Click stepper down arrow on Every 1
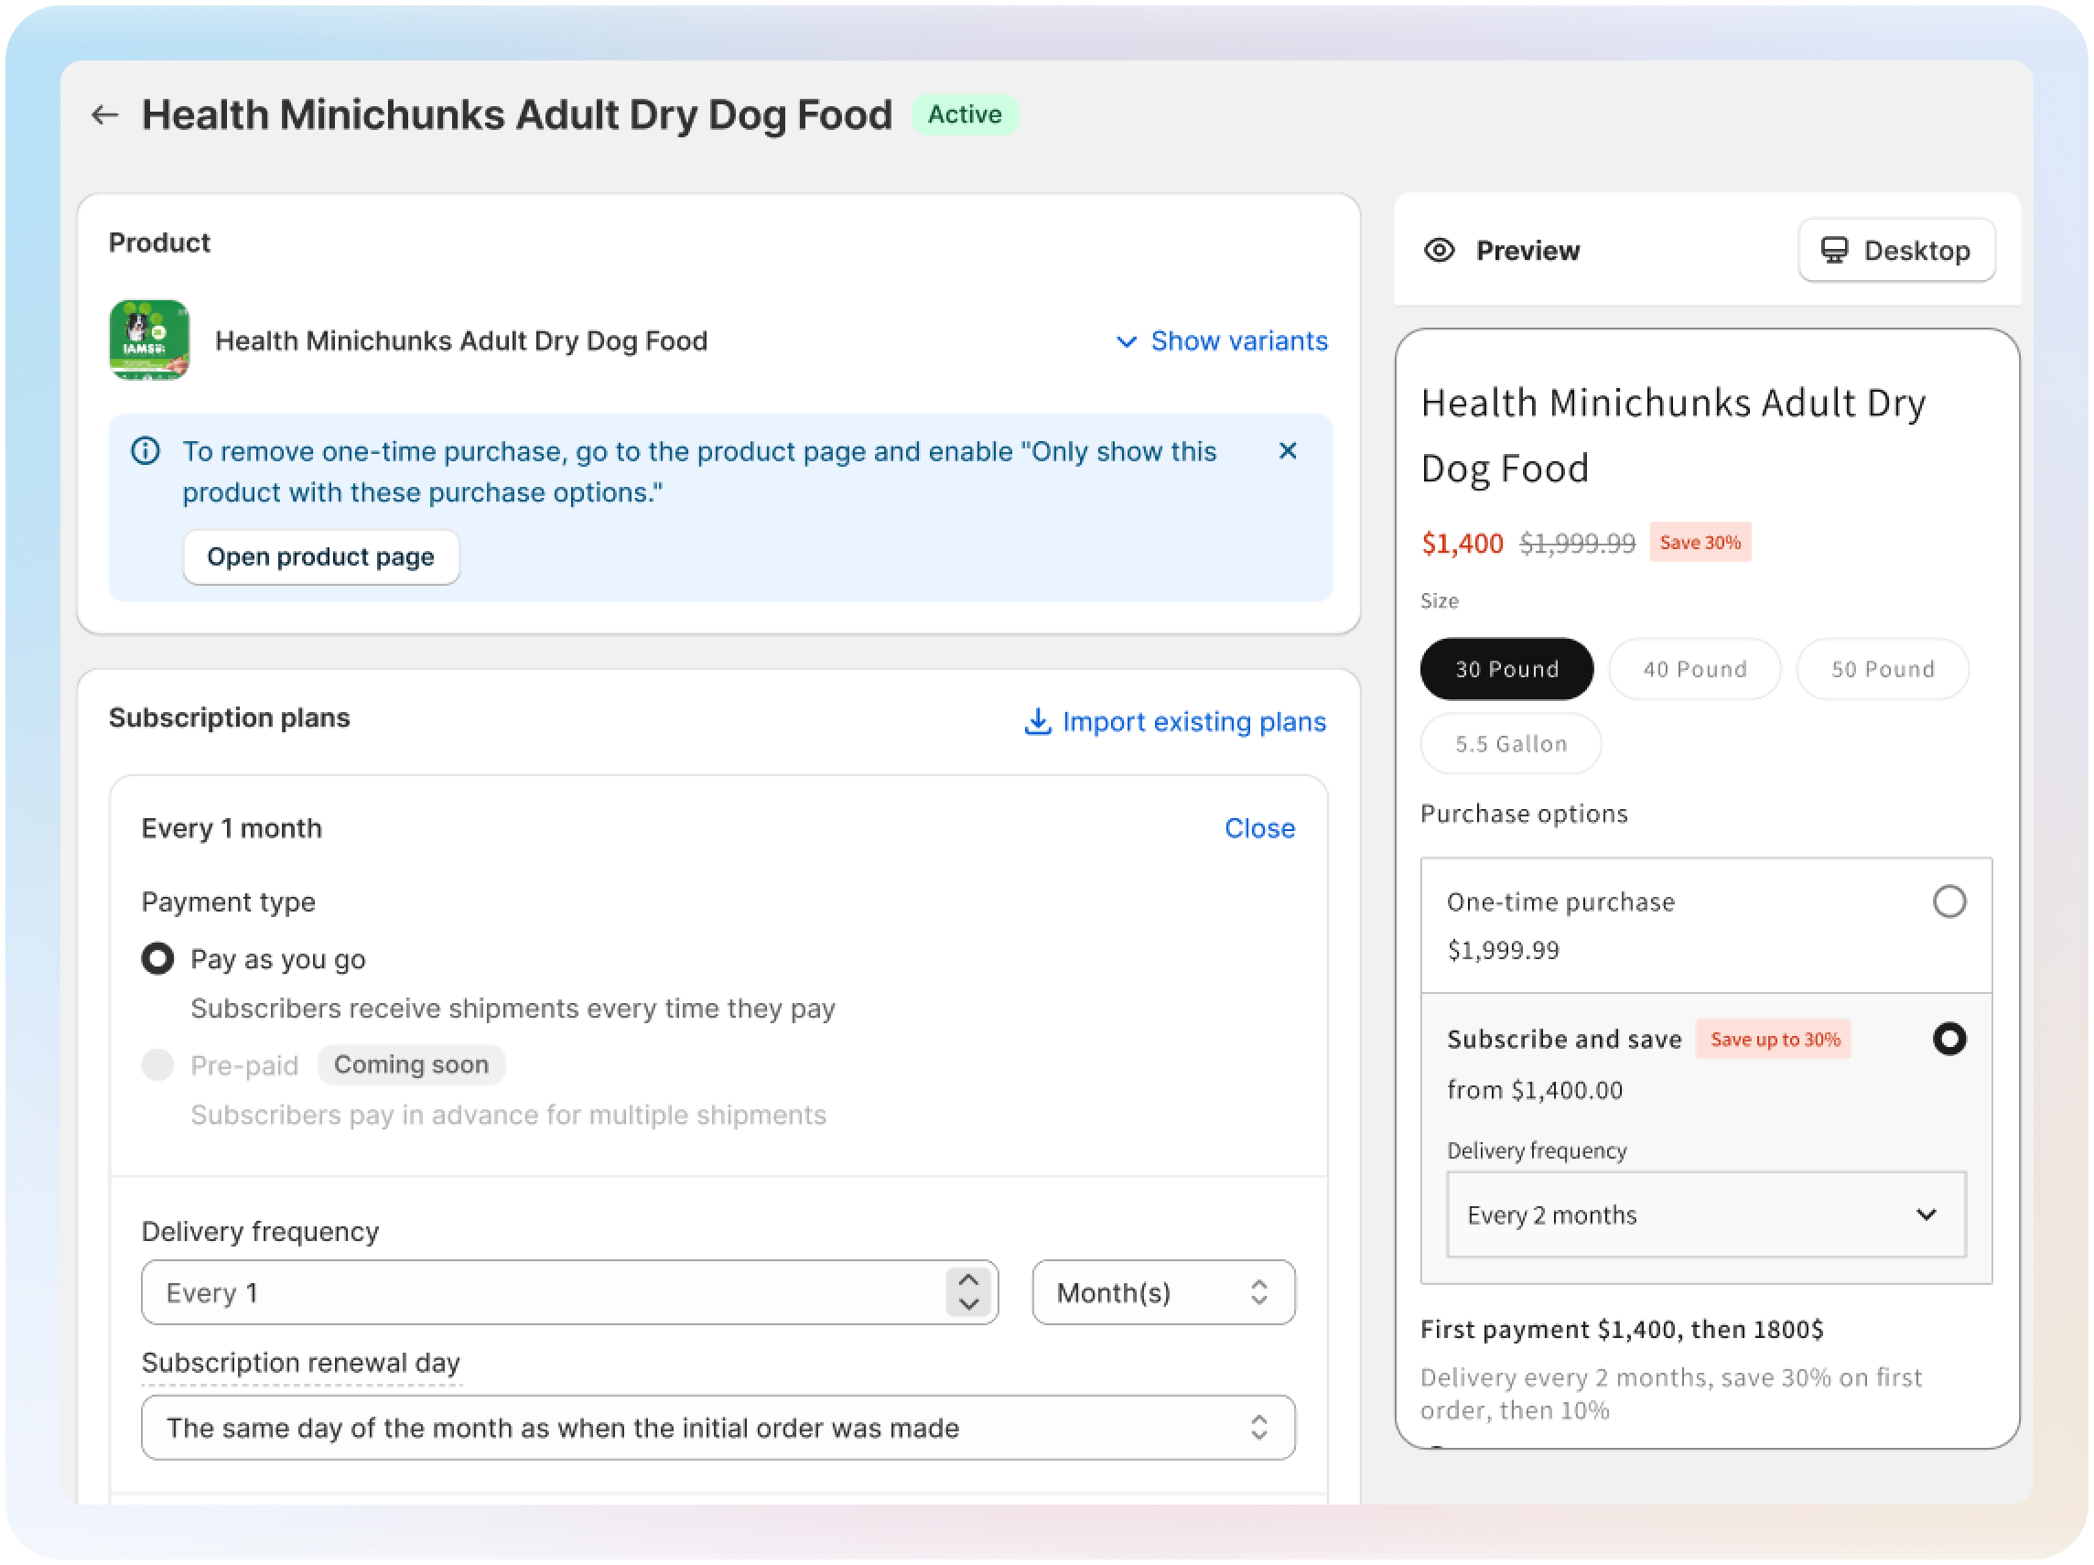This screenshot has width=2094, height=1565. pyautogui.click(x=967, y=1305)
